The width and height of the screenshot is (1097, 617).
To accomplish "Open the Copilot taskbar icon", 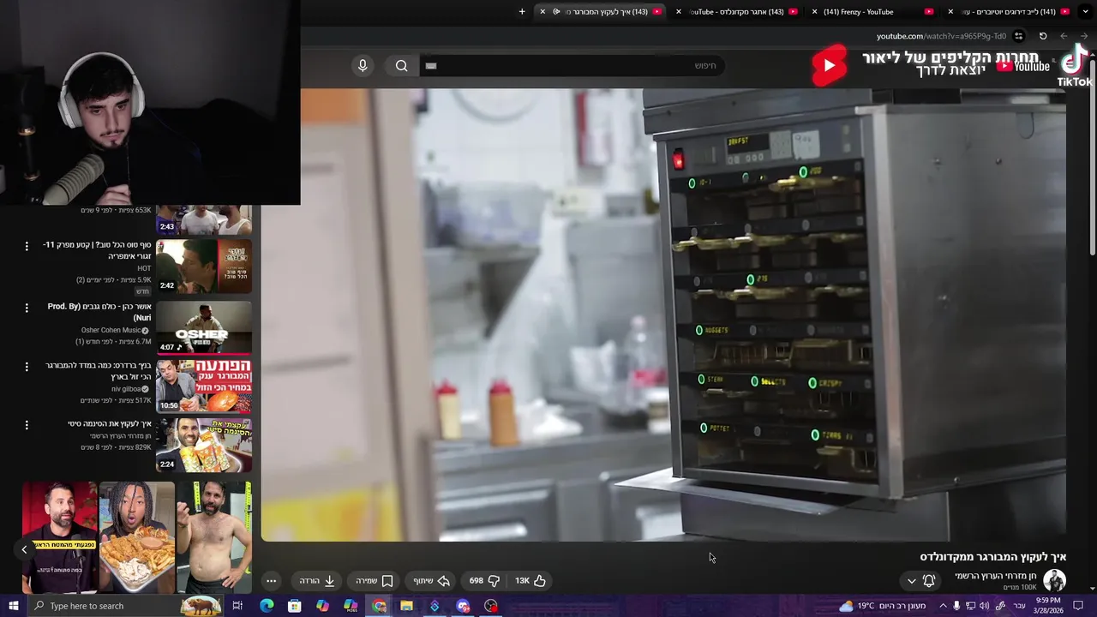I will pos(322,606).
